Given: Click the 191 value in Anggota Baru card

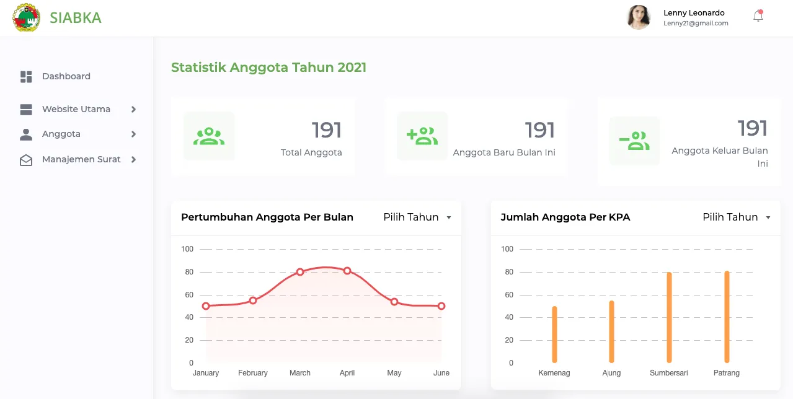Looking at the screenshot, I should click(x=540, y=130).
